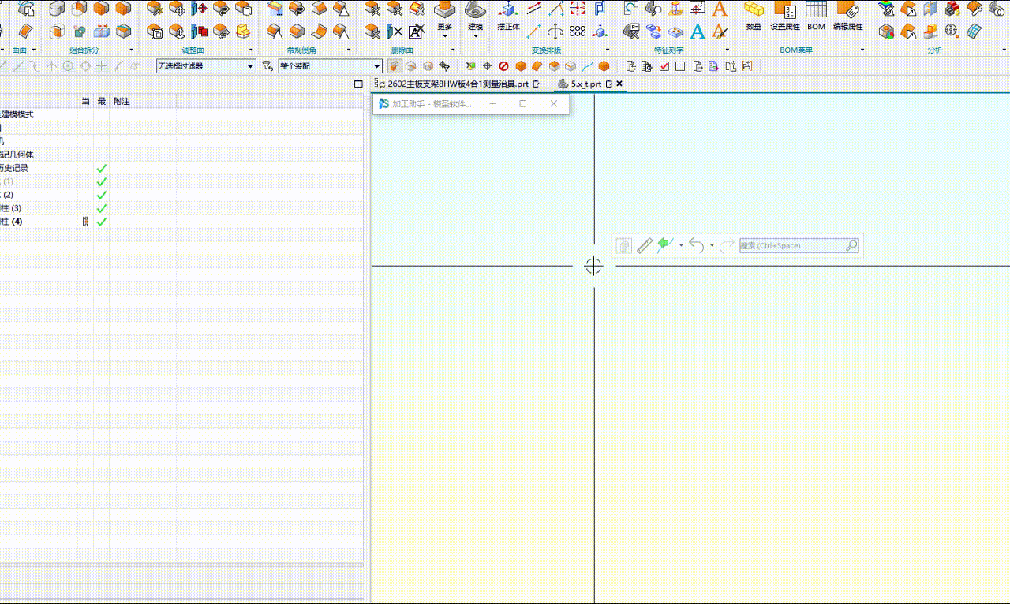Viewport: 1010px width, 604px height.
Task: Click the red dashed square mirror icon
Action: (x=578, y=9)
